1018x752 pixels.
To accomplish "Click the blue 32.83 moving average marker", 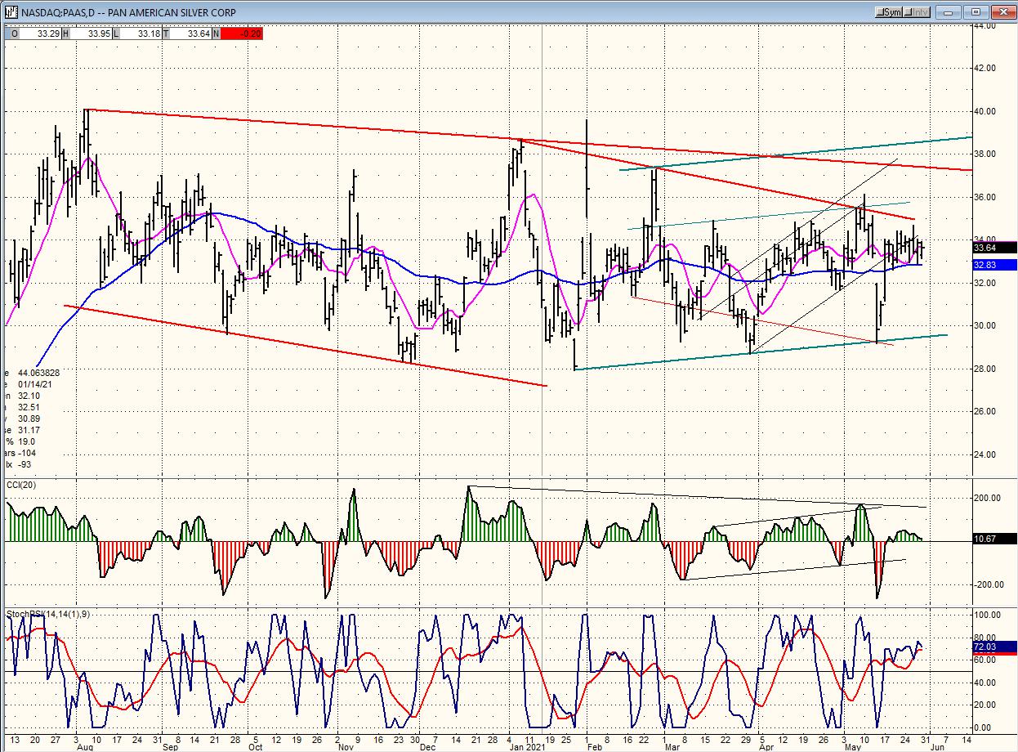I will (x=995, y=265).
